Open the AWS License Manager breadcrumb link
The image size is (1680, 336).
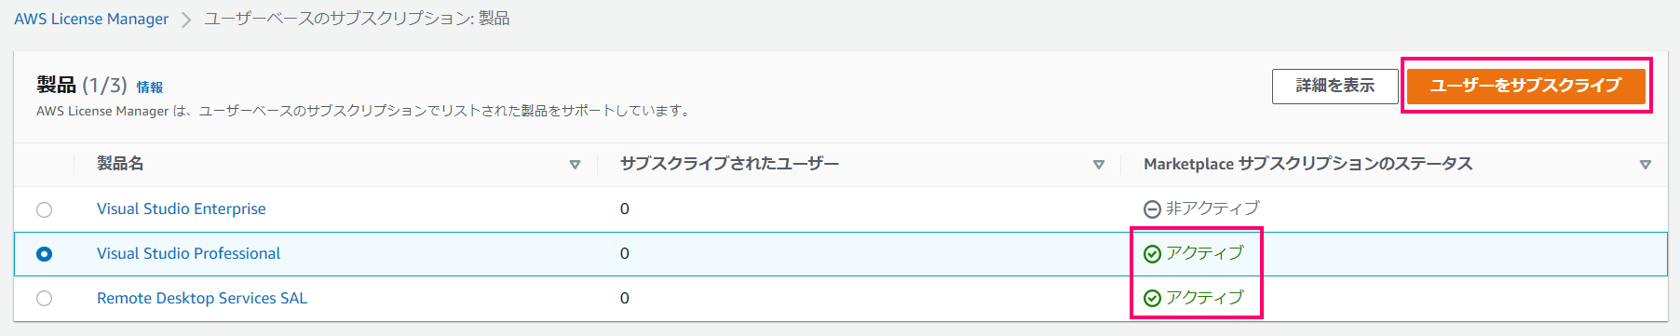pyautogui.click(x=91, y=19)
